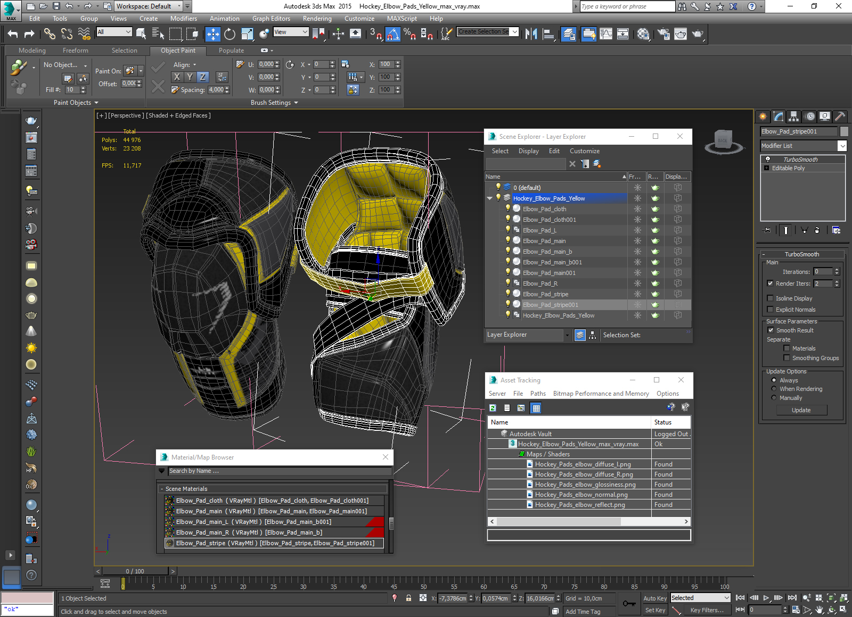Screen dimensions: 852x617
Task: Click Elbow_Pad_stripe001 object color swatch
Action: (844, 131)
